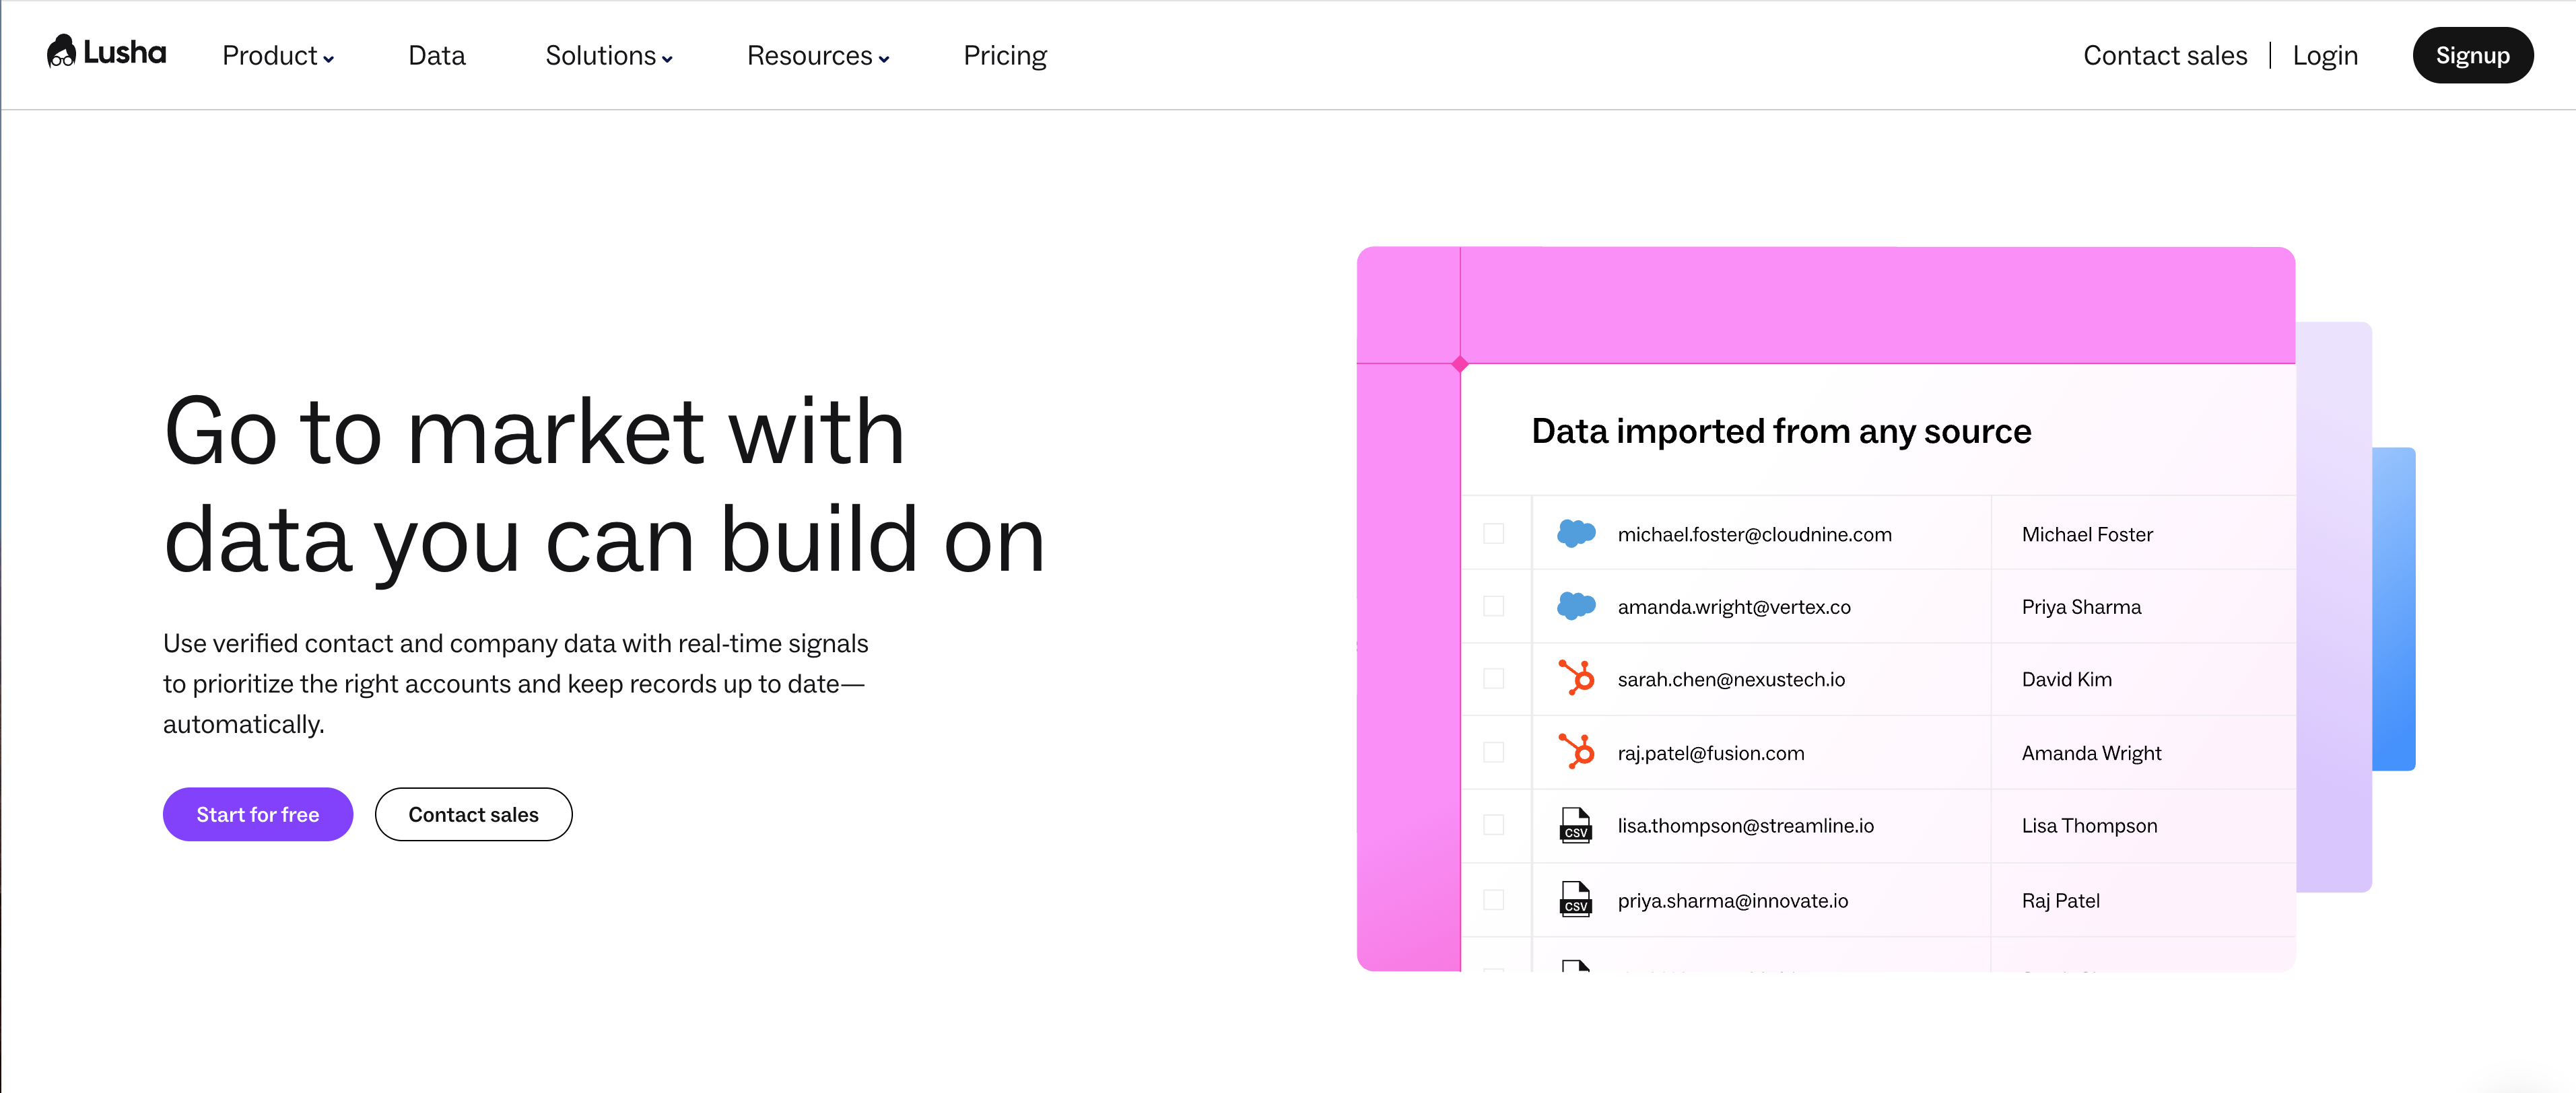Click the Lusha logo icon
Screen dimensions: 2576x1093
62,52
